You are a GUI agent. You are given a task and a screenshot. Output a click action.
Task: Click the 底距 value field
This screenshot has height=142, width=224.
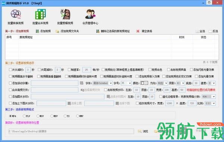[x=196, y=83]
